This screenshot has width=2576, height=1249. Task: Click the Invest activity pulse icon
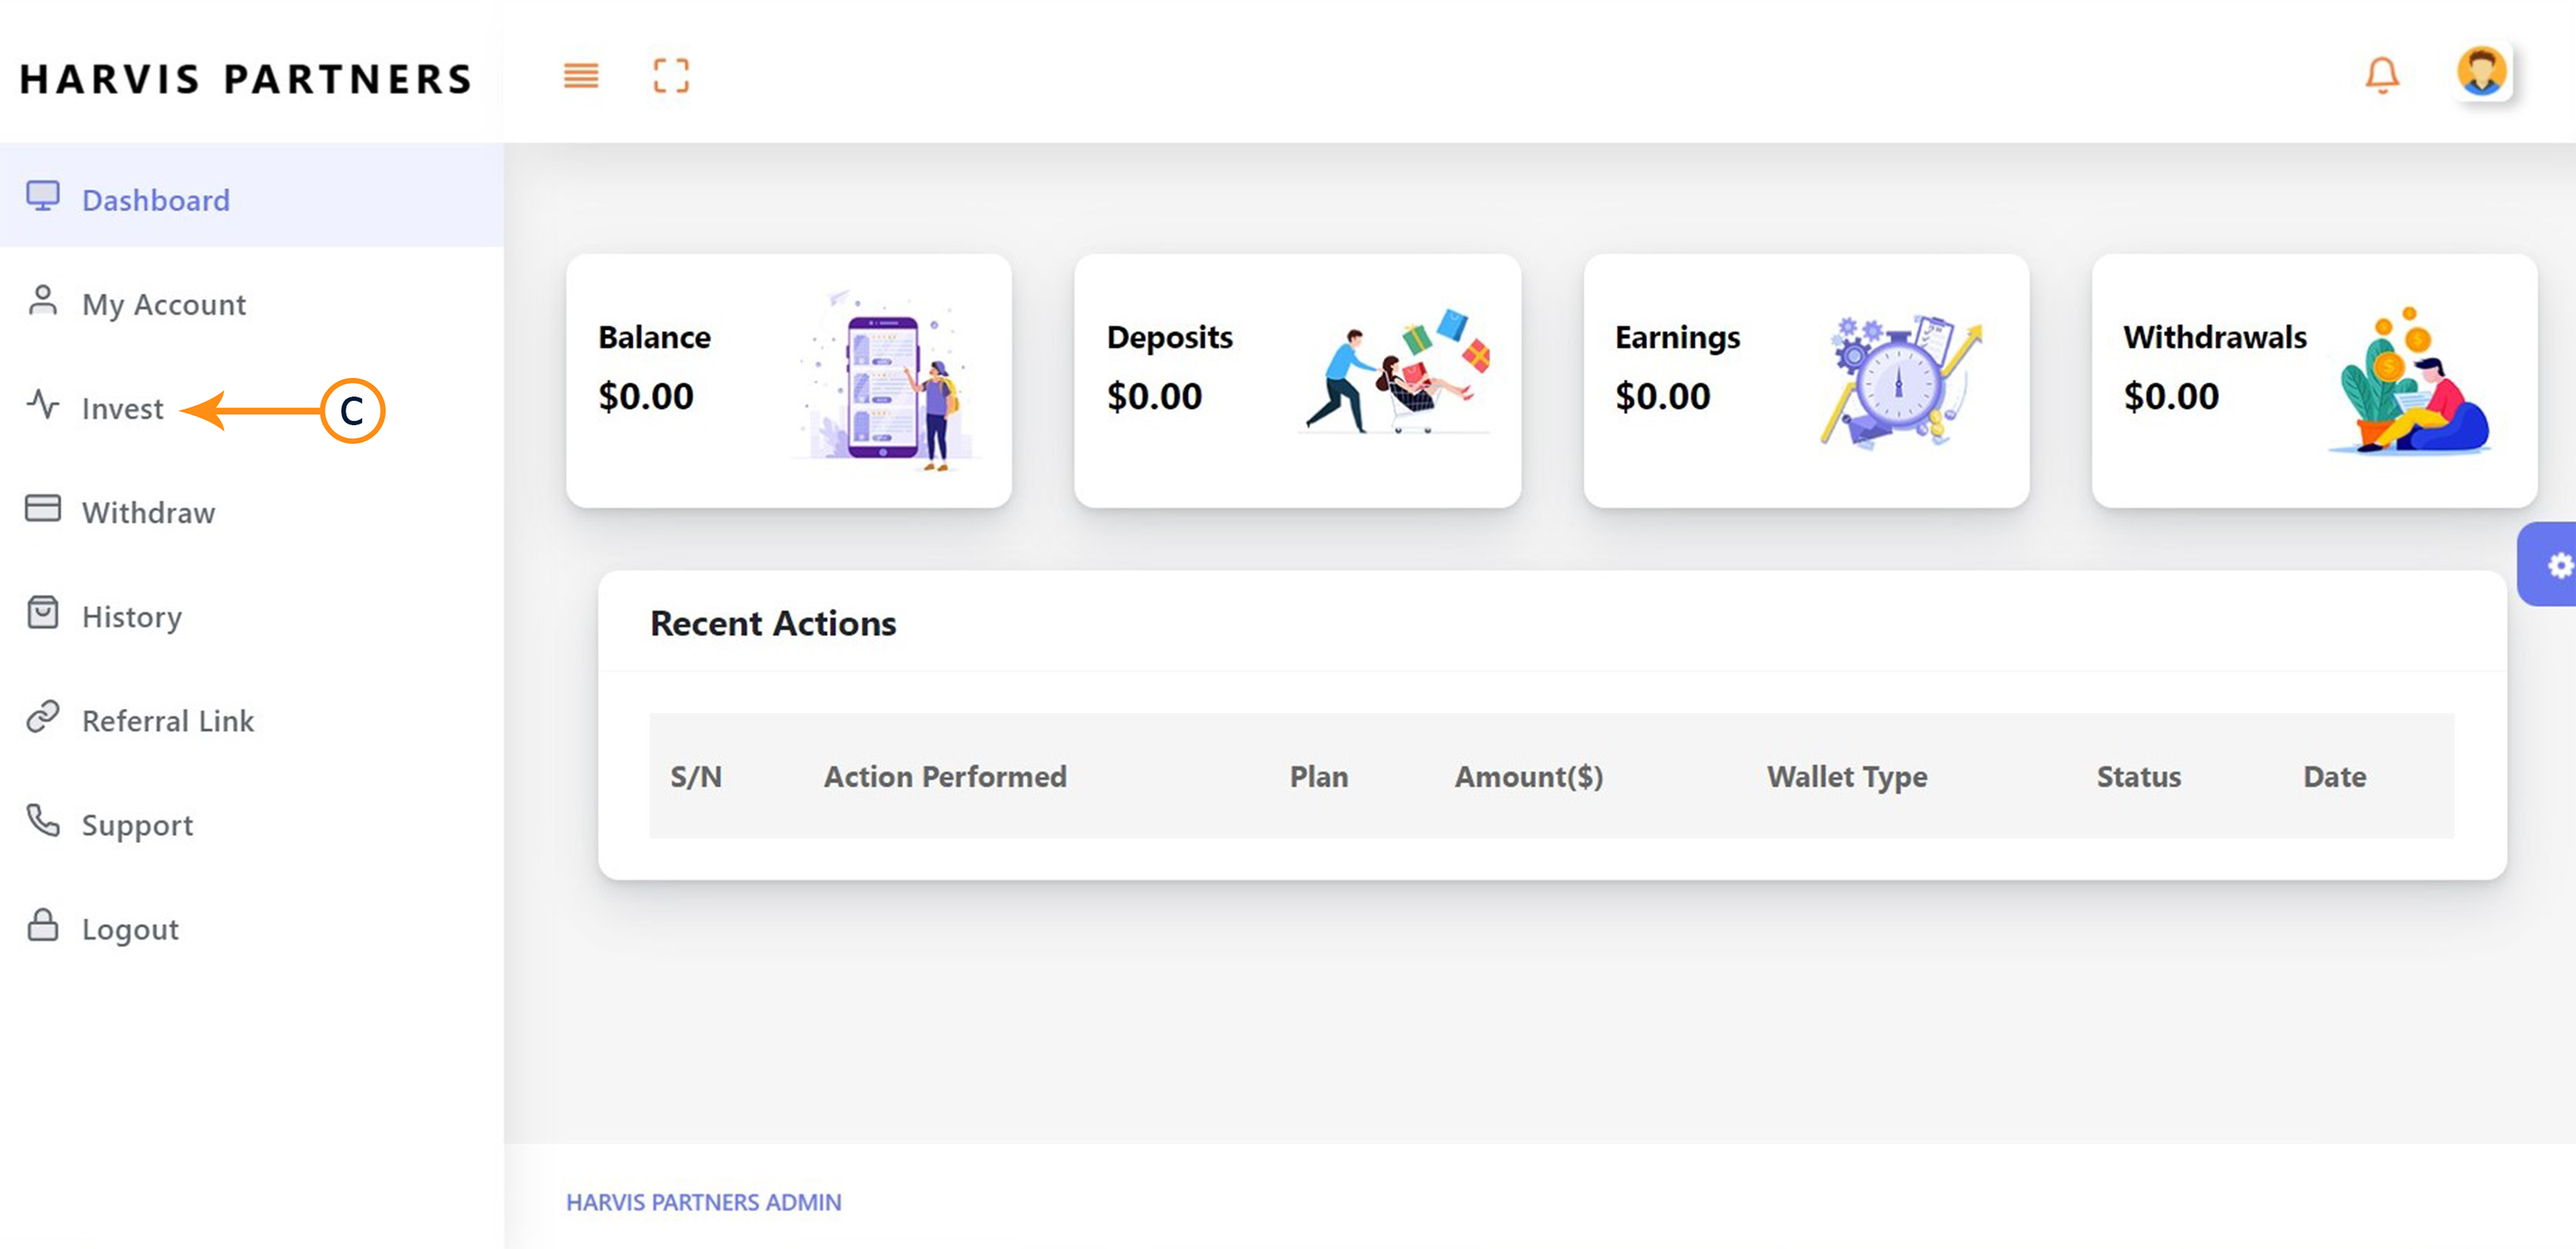(x=43, y=405)
